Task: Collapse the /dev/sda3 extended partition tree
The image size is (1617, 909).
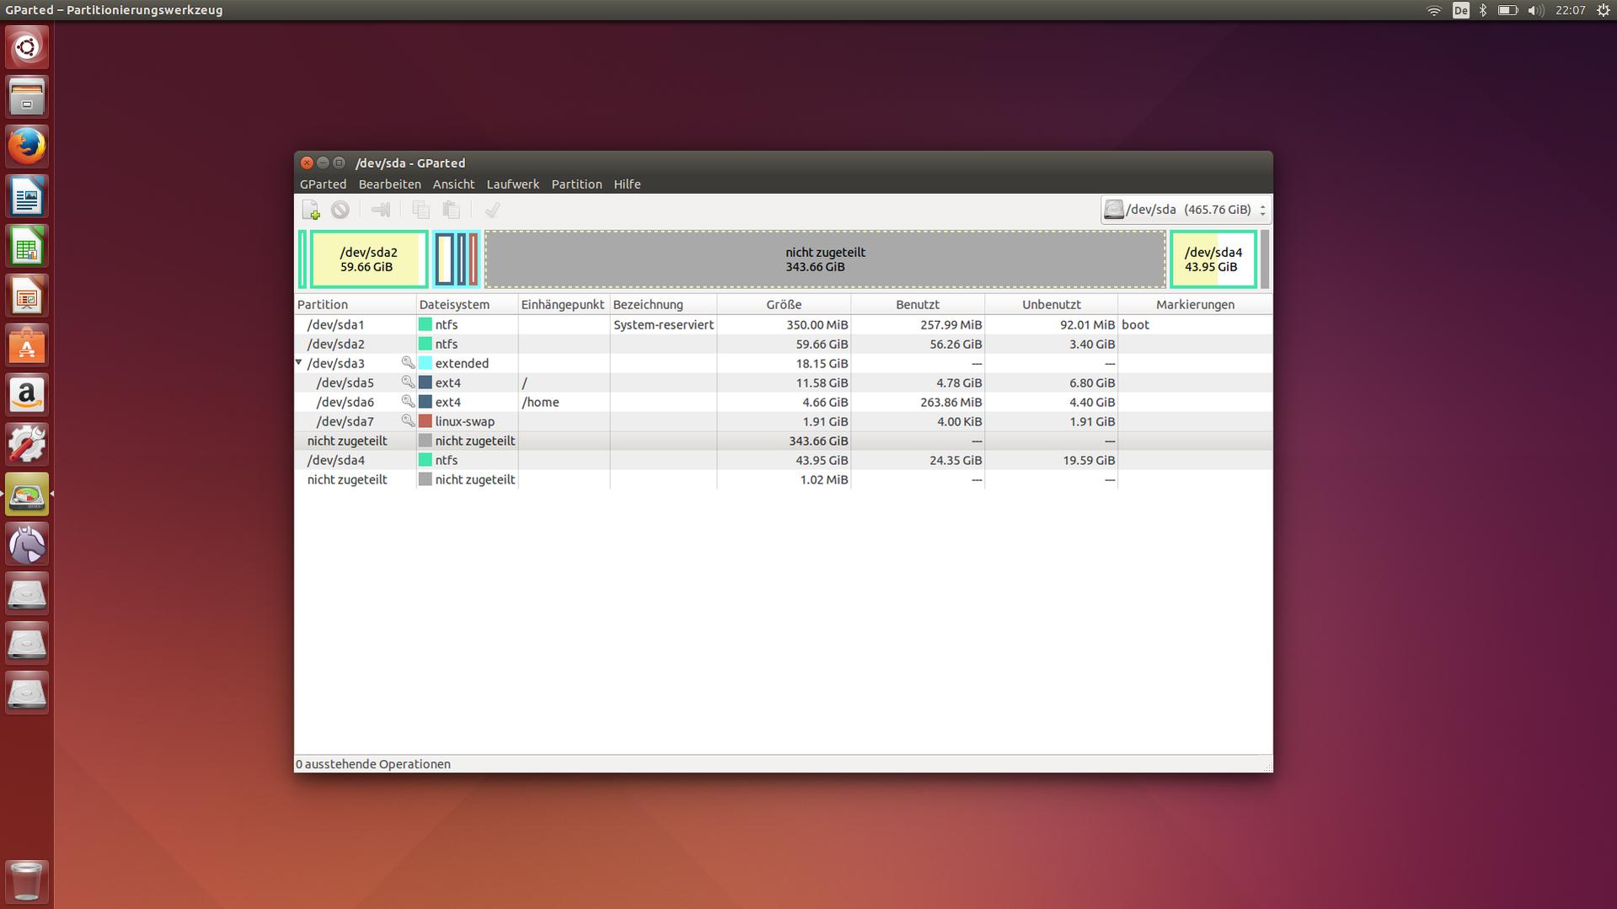Action: (x=298, y=363)
